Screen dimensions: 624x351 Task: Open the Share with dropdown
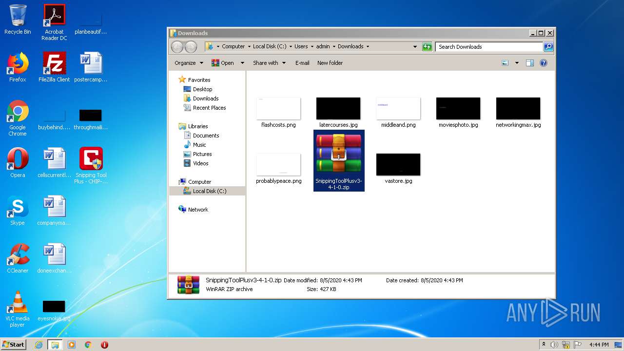click(269, 63)
